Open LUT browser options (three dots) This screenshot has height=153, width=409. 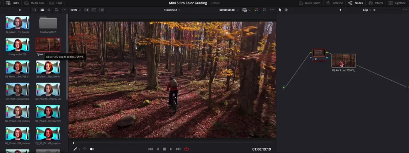coord(64,10)
